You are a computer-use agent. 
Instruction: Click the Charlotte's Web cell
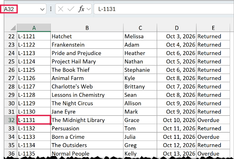(87, 87)
